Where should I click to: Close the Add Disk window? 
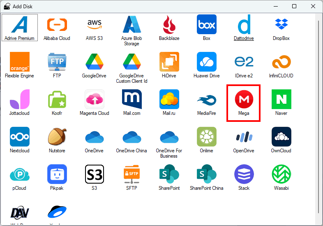click(313, 6)
